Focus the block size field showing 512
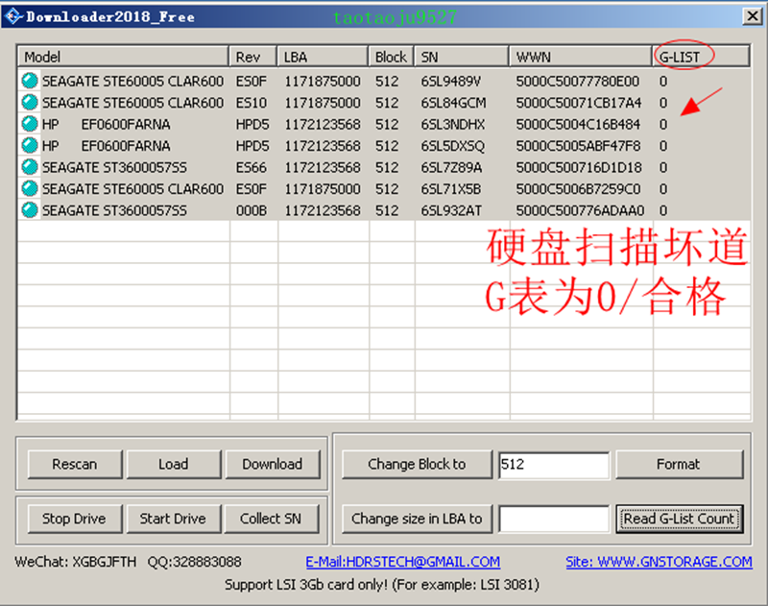This screenshot has height=606, width=768. click(x=554, y=465)
